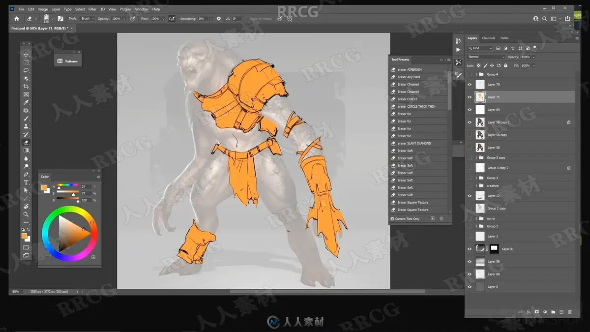This screenshot has width=590, height=332.
Task: Select the Brush tool in the toolbar
Action: coord(26,119)
